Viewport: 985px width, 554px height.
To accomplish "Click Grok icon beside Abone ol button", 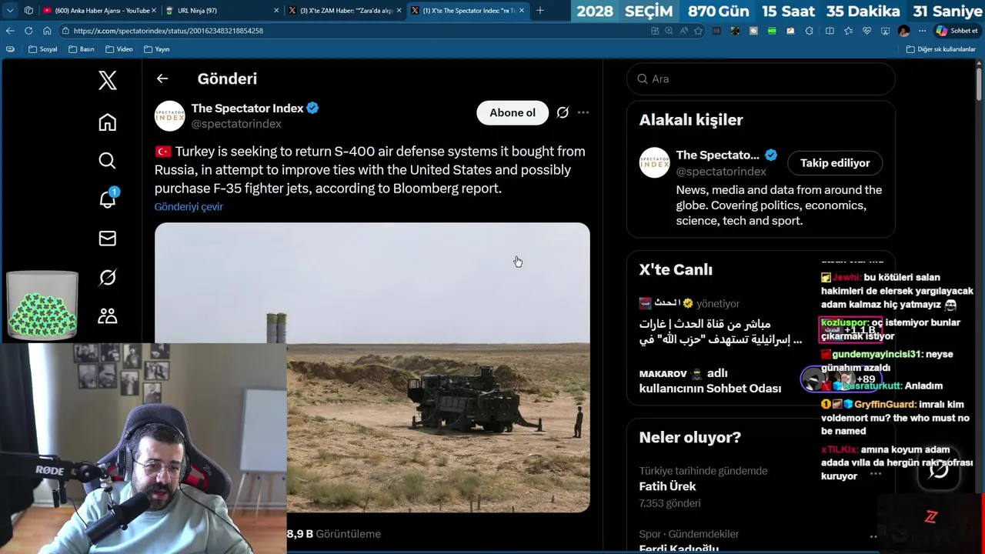I will 563,112.
